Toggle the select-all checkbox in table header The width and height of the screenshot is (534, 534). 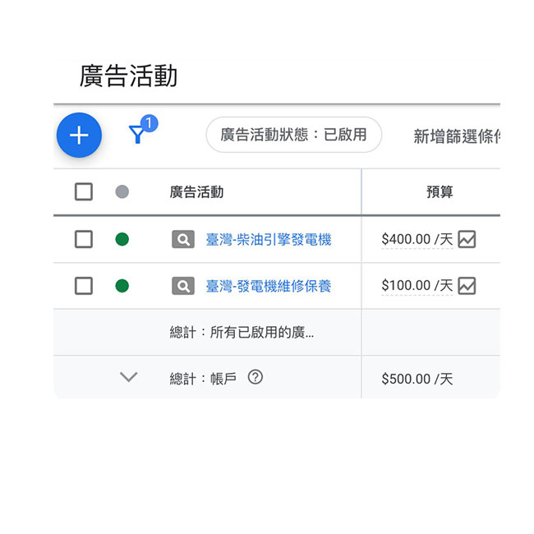pos(84,192)
